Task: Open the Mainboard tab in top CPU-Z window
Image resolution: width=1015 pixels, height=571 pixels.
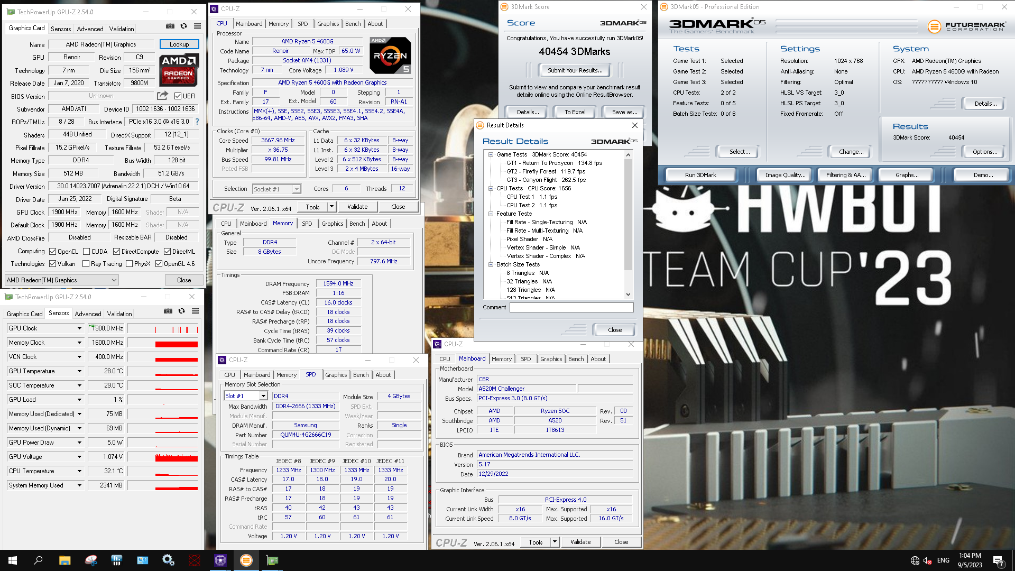Action: point(249,24)
